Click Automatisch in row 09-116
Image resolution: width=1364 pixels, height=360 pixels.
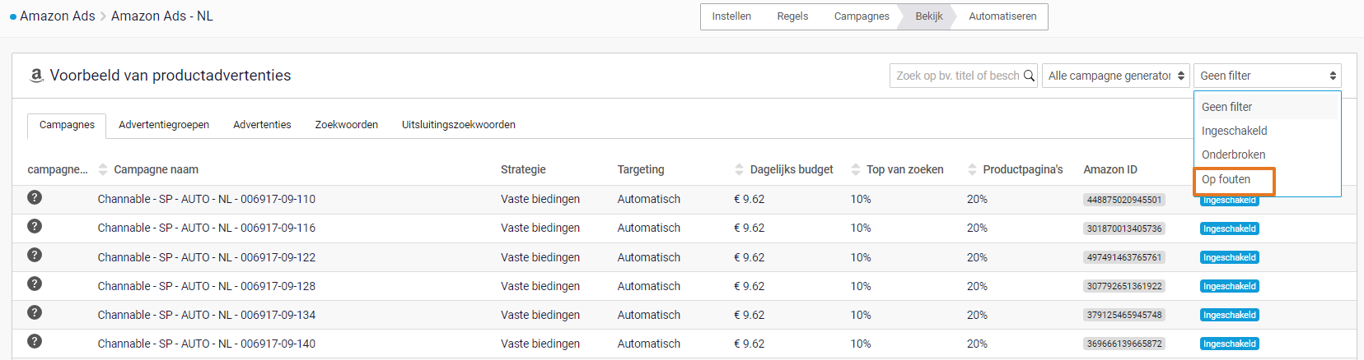(649, 228)
